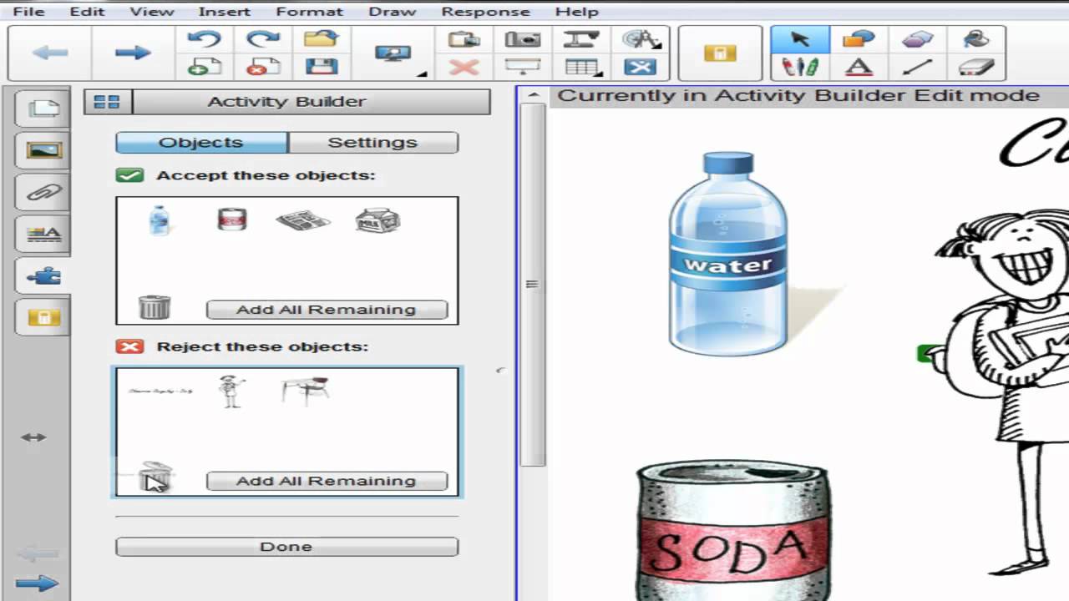Select the Eraser tool
The height and width of the screenshot is (601, 1069).
pyautogui.click(x=975, y=67)
